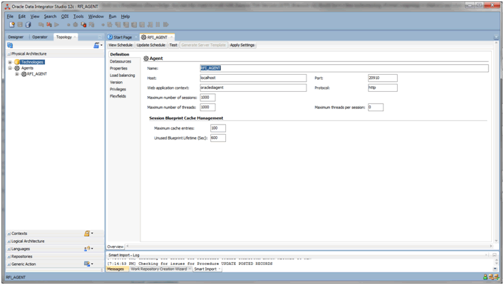The height and width of the screenshot is (285, 504).
Task: Open the Search menu
Action: [50, 16]
